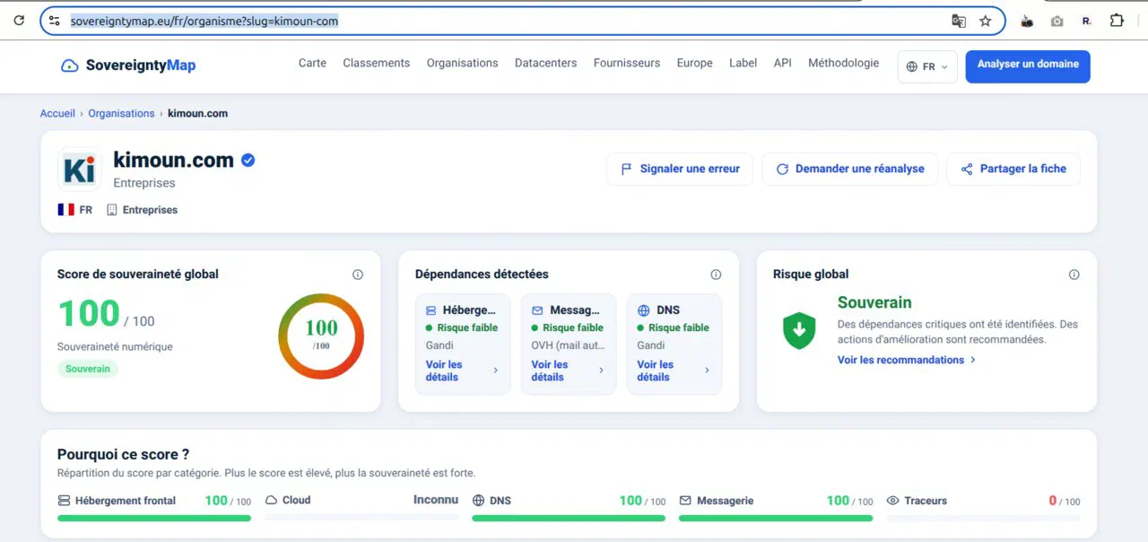Open the Méthodologie menu item
This screenshot has height=542, width=1148.
pyautogui.click(x=843, y=63)
